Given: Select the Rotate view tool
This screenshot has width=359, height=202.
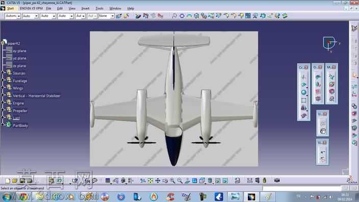Looking at the screenshot, I should [165, 181].
